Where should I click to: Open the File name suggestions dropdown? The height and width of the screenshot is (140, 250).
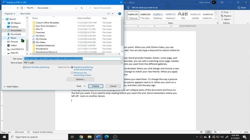[121, 59]
